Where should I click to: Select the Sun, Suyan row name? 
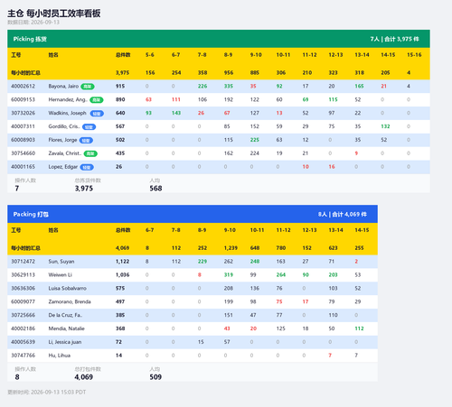click(61, 262)
